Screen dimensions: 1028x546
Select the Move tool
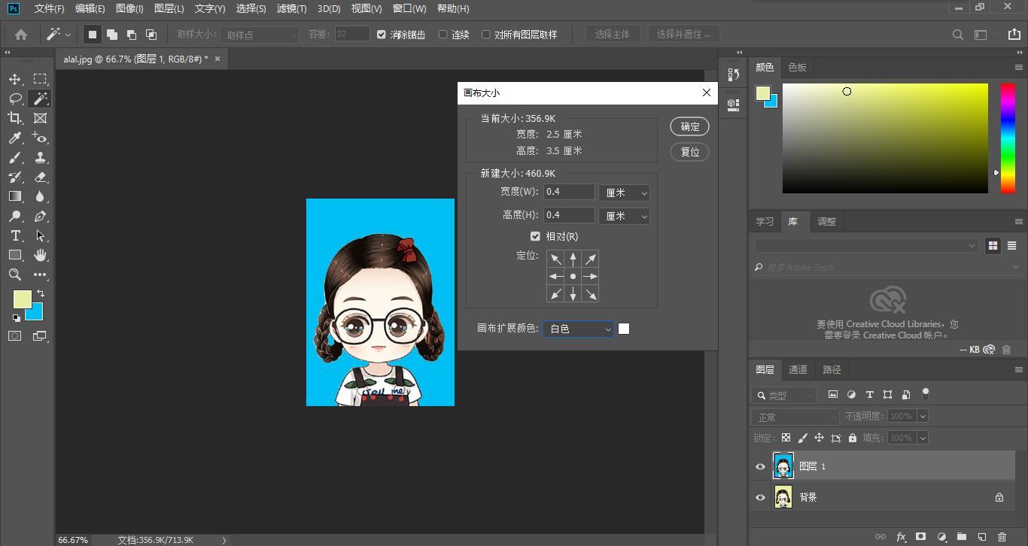pyautogui.click(x=15, y=78)
